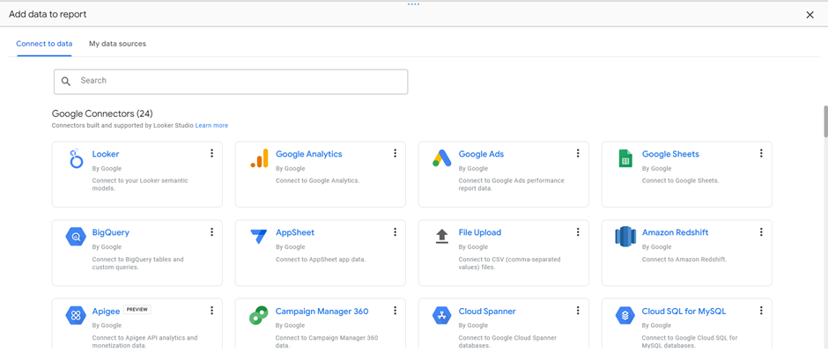
Task: Click the File Upload arrow icon
Action: [442, 237]
